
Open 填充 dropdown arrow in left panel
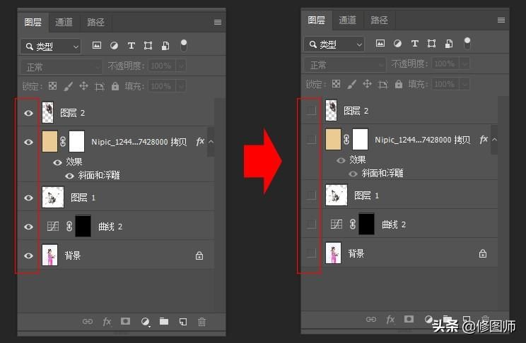(x=181, y=86)
